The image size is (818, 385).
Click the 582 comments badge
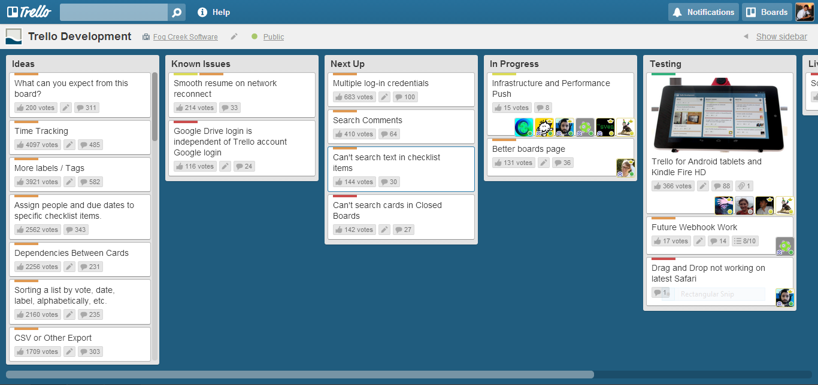(90, 182)
